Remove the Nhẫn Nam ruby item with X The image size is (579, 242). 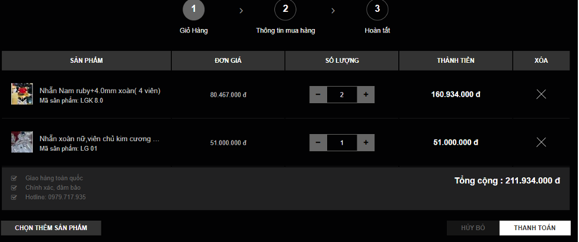coord(540,94)
